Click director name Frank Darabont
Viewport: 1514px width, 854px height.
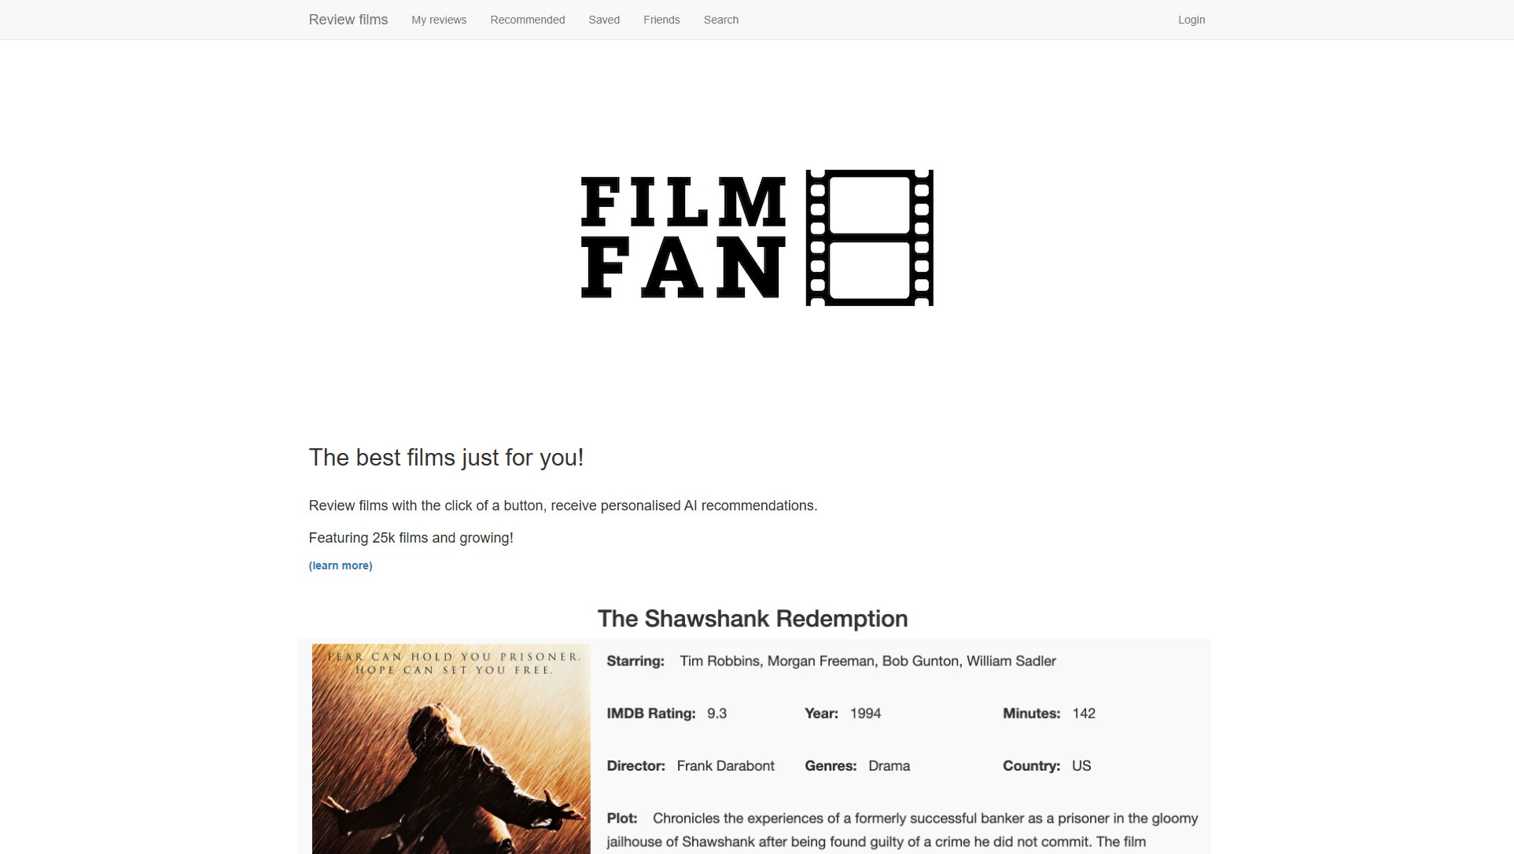coord(725,766)
